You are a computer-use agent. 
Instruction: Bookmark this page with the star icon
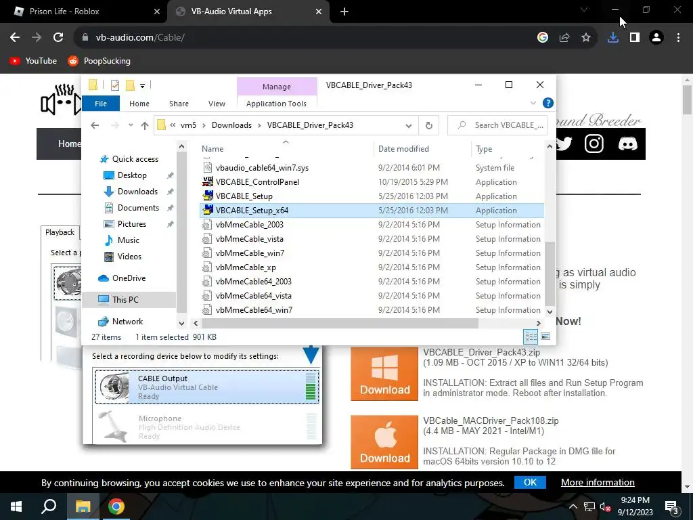coord(586,38)
